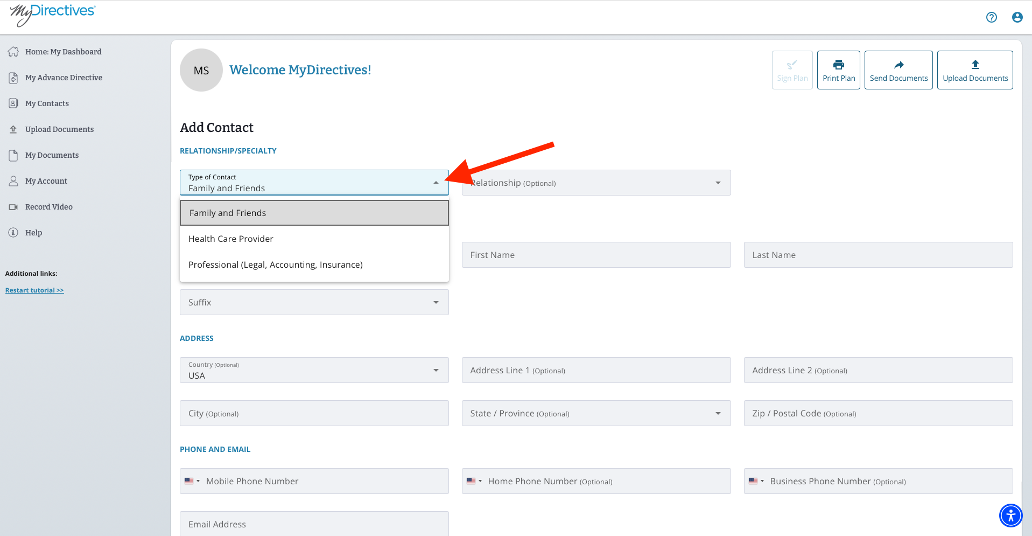The height and width of the screenshot is (536, 1032).
Task: Open My Account settings
Action: 46,181
